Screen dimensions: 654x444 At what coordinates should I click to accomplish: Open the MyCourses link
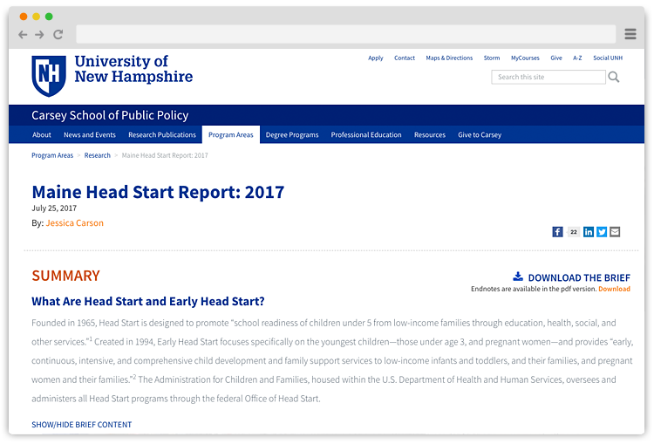coord(525,58)
